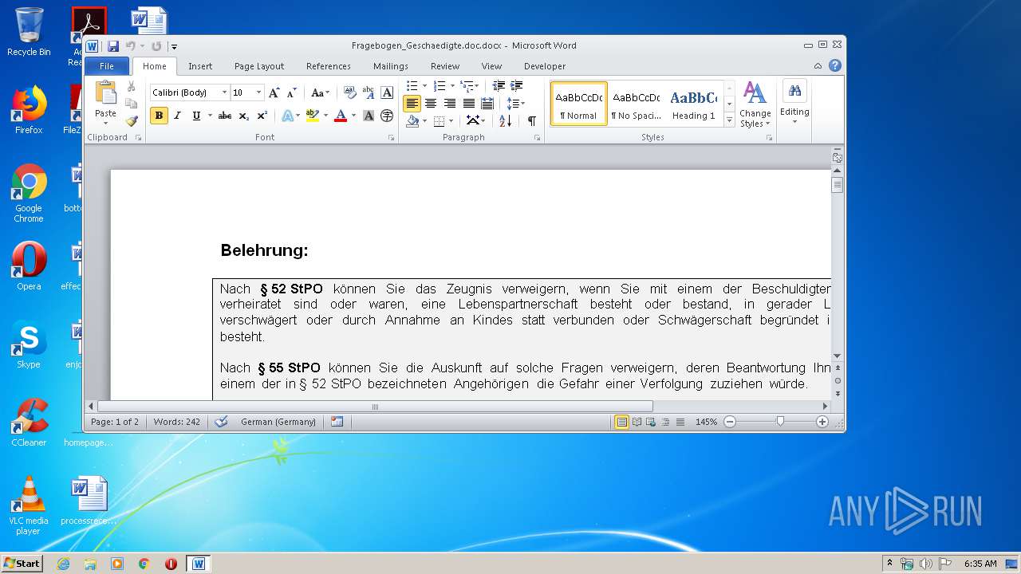The width and height of the screenshot is (1021, 574).
Task: Open Change Styles dropdown
Action: pyautogui.click(x=755, y=104)
